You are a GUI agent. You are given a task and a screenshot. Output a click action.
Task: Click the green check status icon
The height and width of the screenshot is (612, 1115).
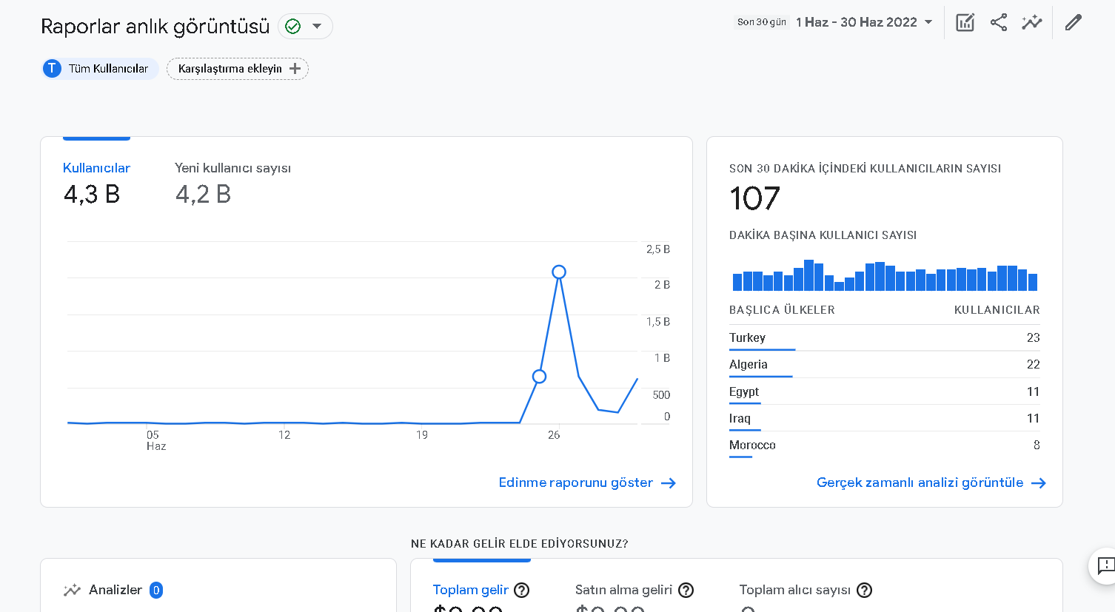point(293,27)
